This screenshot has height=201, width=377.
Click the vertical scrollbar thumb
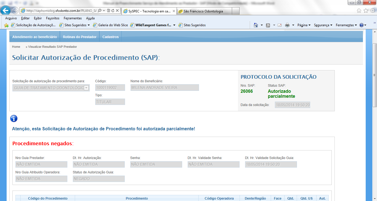point(375,75)
